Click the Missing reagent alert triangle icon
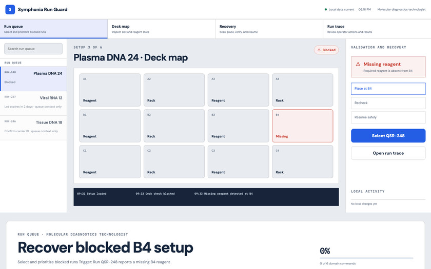Screen dimensions: 431x269 pyautogui.click(x=358, y=64)
